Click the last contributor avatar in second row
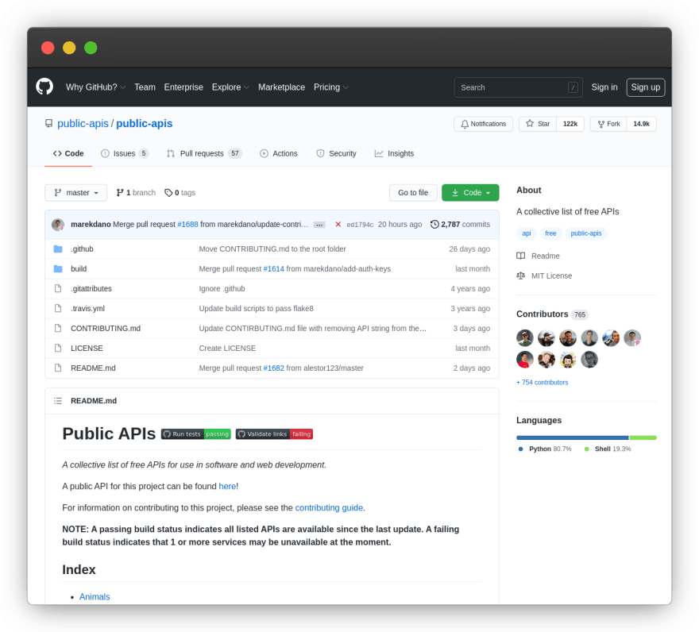This screenshot has height=632, width=699. [x=589, y=359]
